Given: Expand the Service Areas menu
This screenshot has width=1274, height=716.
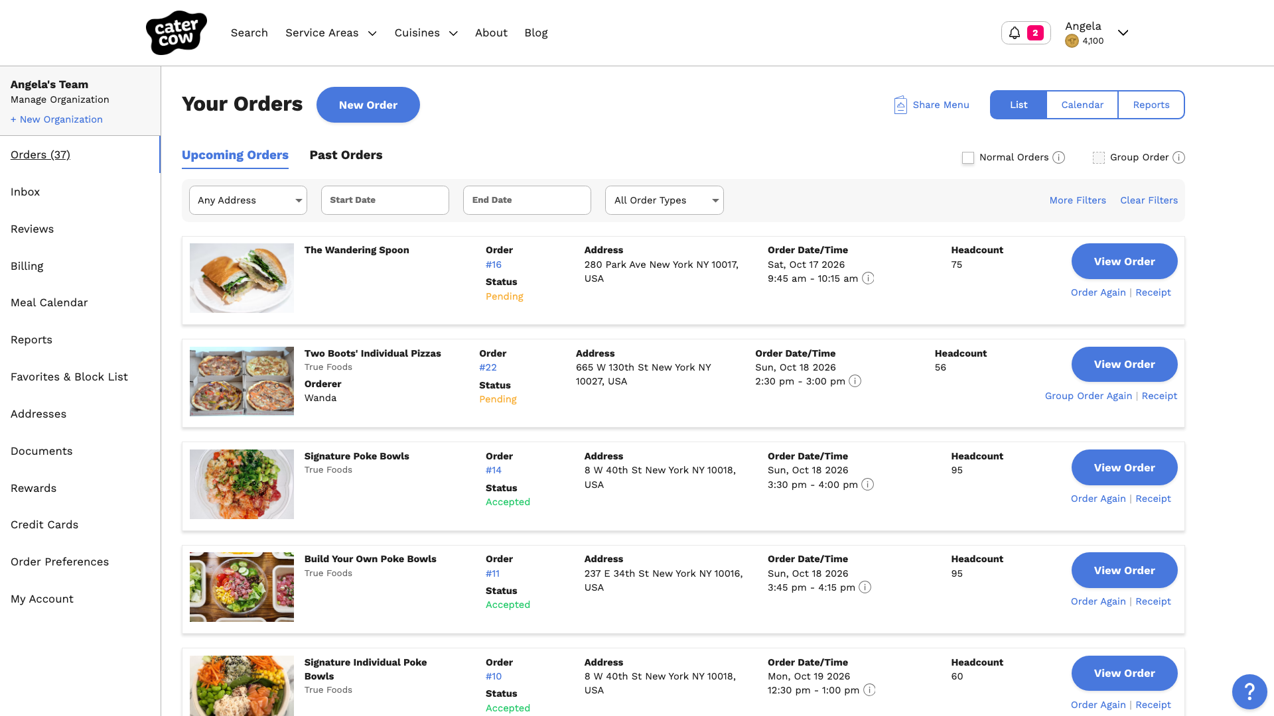Looking at the screenshot, I should click(x=330, y=33).
